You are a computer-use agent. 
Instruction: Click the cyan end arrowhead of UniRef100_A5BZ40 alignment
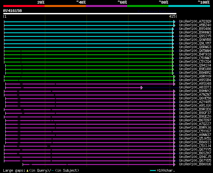pos(174,25)
